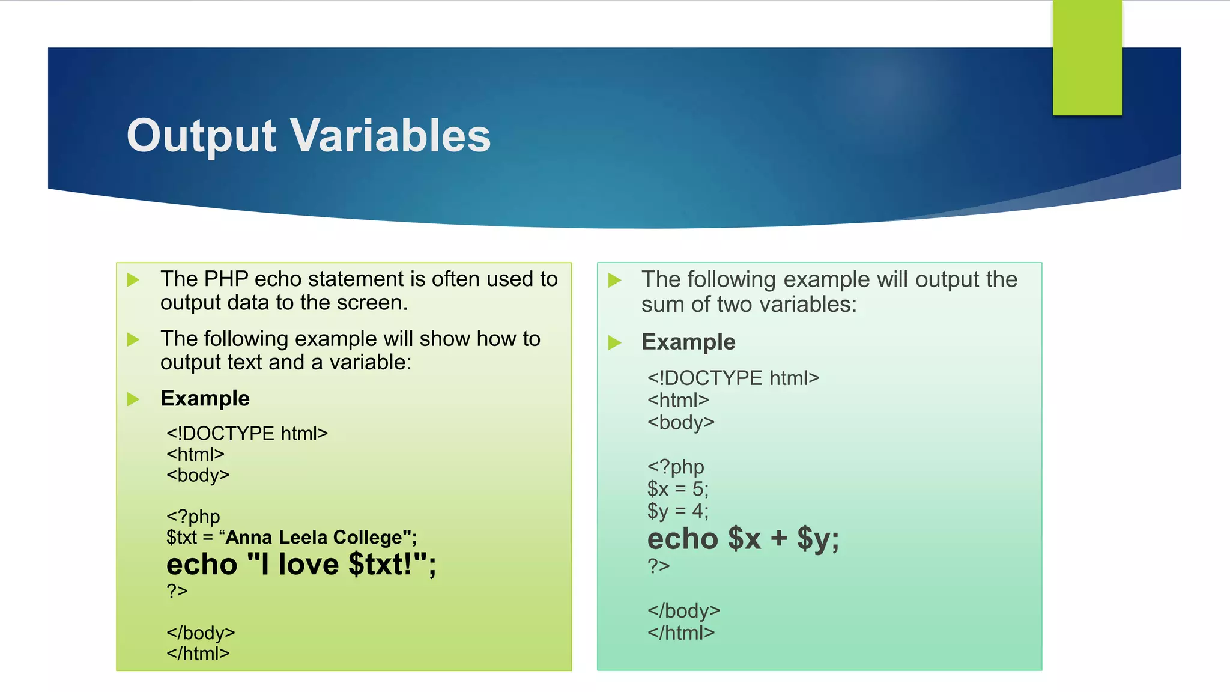Click the '</html>' closing tag in right box
The image size is (1230, 692).
pyautogui.click(x=681, y=633)
